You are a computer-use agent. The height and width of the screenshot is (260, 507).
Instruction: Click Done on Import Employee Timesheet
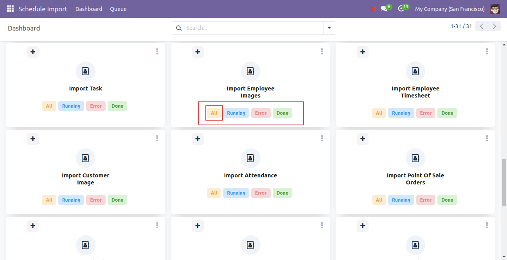click(447, 113)
